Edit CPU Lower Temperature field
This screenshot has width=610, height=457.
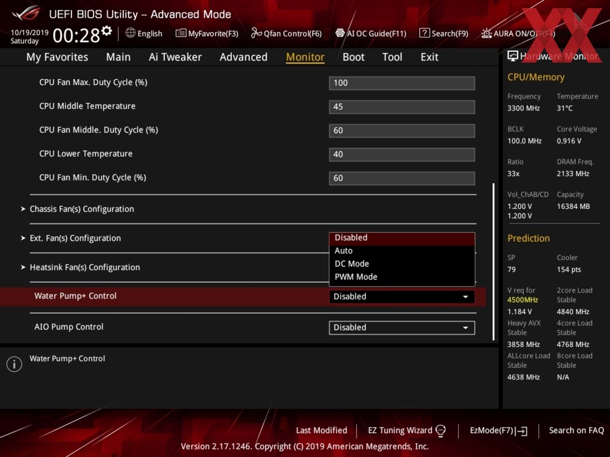[402, 154]
